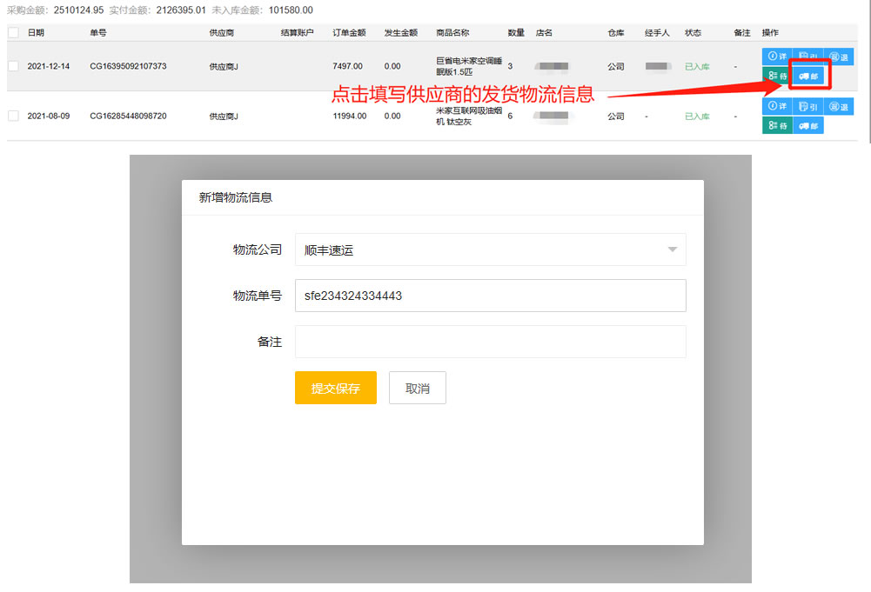Viewport: 871px width, 592px height.
Task: Click product name 巨省电米家空调睡眠版1.5匹
Action: tap(469, 67)
